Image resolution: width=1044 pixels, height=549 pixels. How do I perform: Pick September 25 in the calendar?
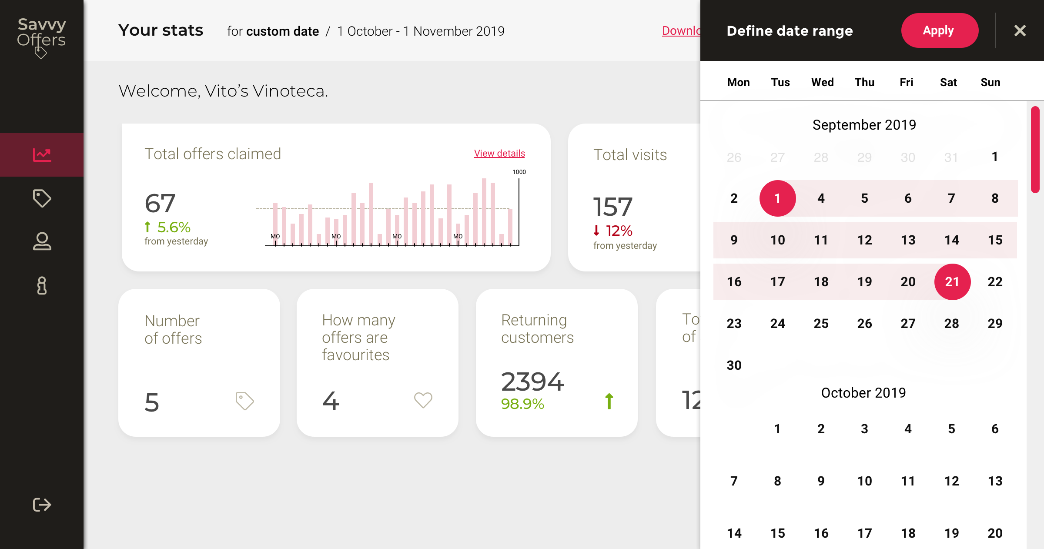821,324
